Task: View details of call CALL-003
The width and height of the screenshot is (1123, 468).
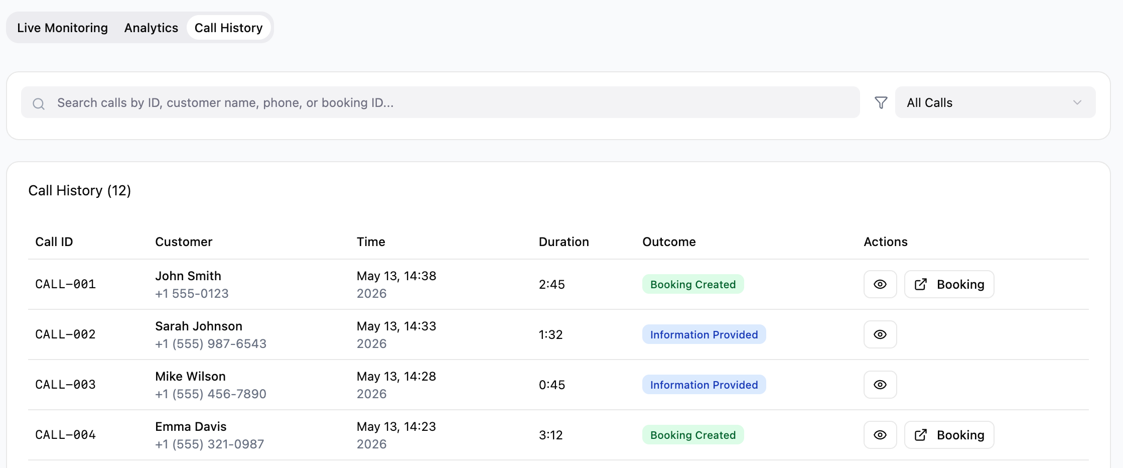Action: [x=880, y=385]
